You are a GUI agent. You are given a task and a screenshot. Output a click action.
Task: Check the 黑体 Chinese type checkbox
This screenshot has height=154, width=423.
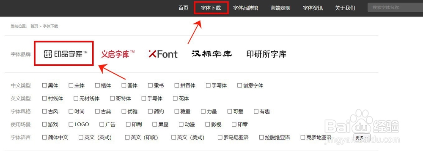[x=44, y=85]
